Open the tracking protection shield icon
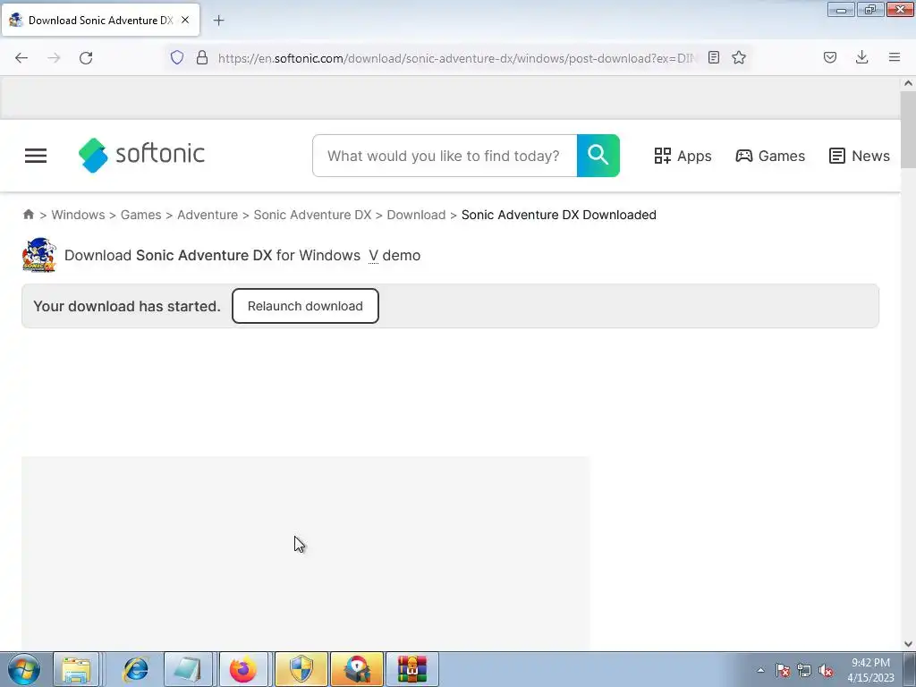916x687 pixels. [x=177, y=57]
